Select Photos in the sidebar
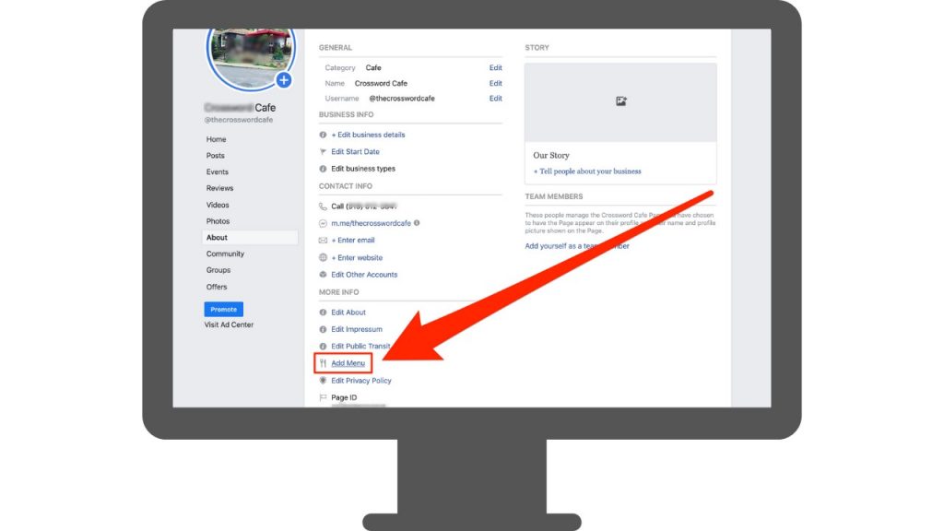The image size is (944, 531). [x=218, y=221]
